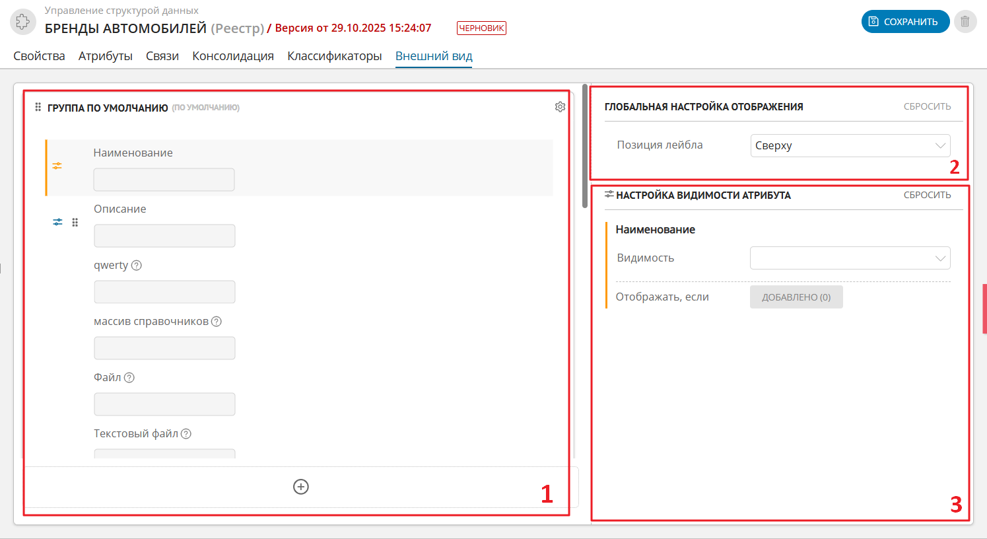Click help icon next to Текстовый файл
Viewport: 987px width, 539px height.
point(186,434)
